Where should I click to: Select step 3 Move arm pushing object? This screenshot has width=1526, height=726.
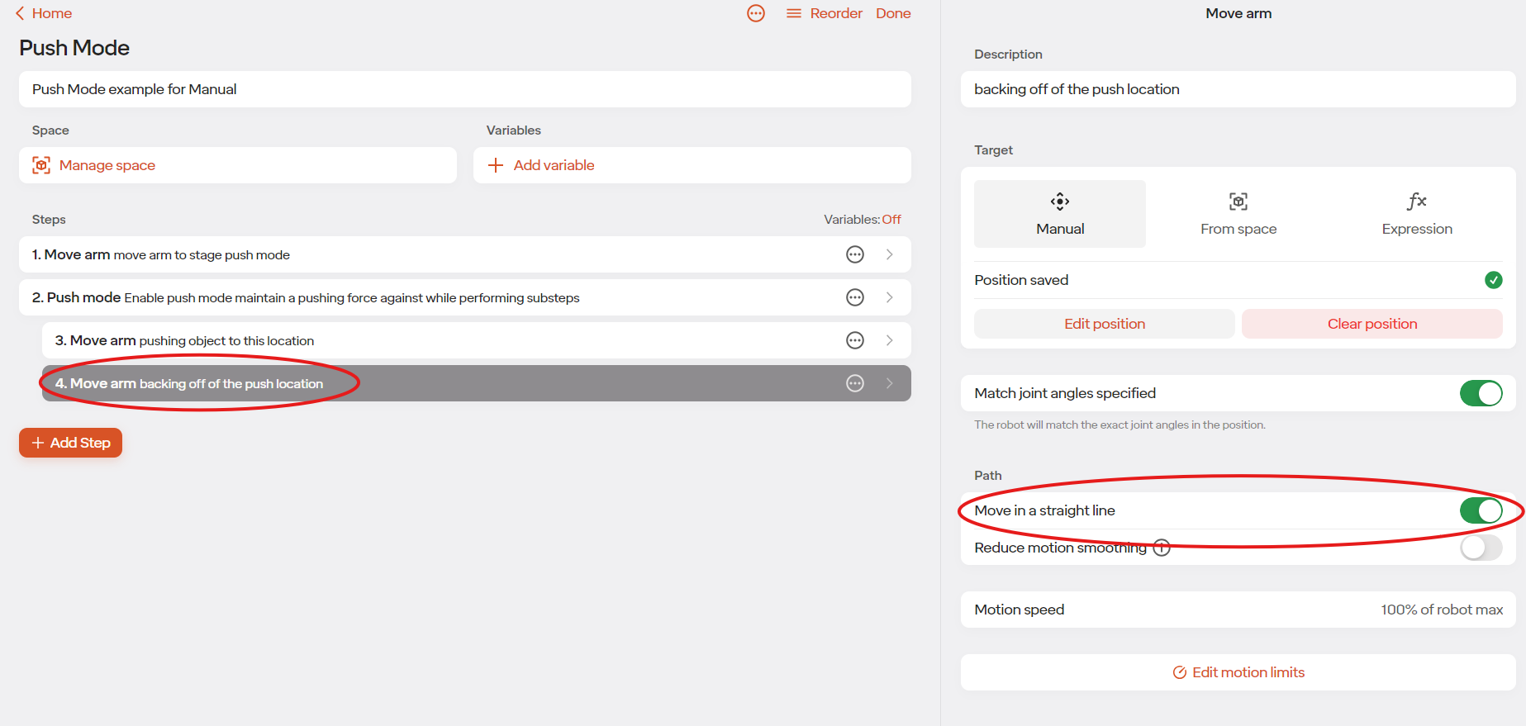coord(477,340)
